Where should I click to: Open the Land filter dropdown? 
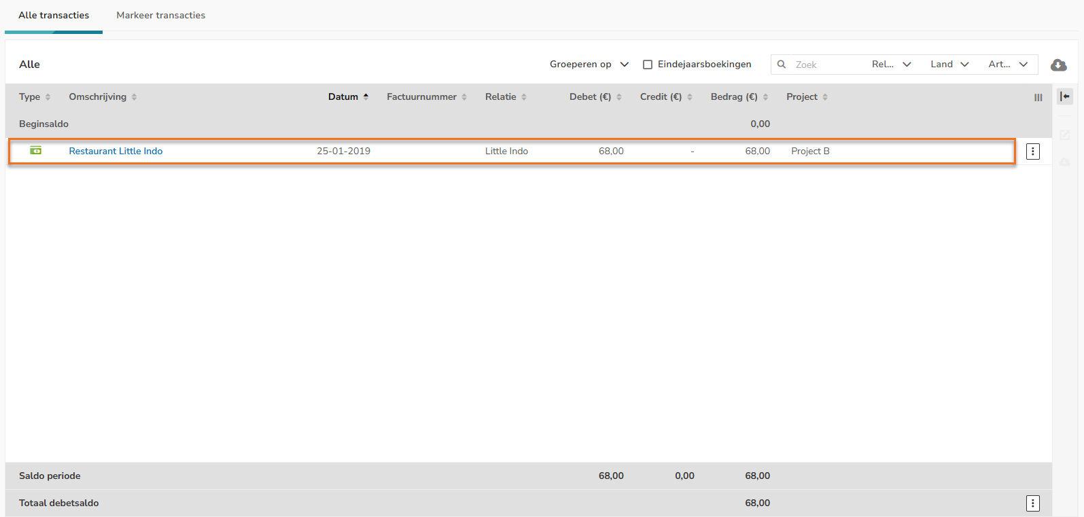[x=949, y=65]
